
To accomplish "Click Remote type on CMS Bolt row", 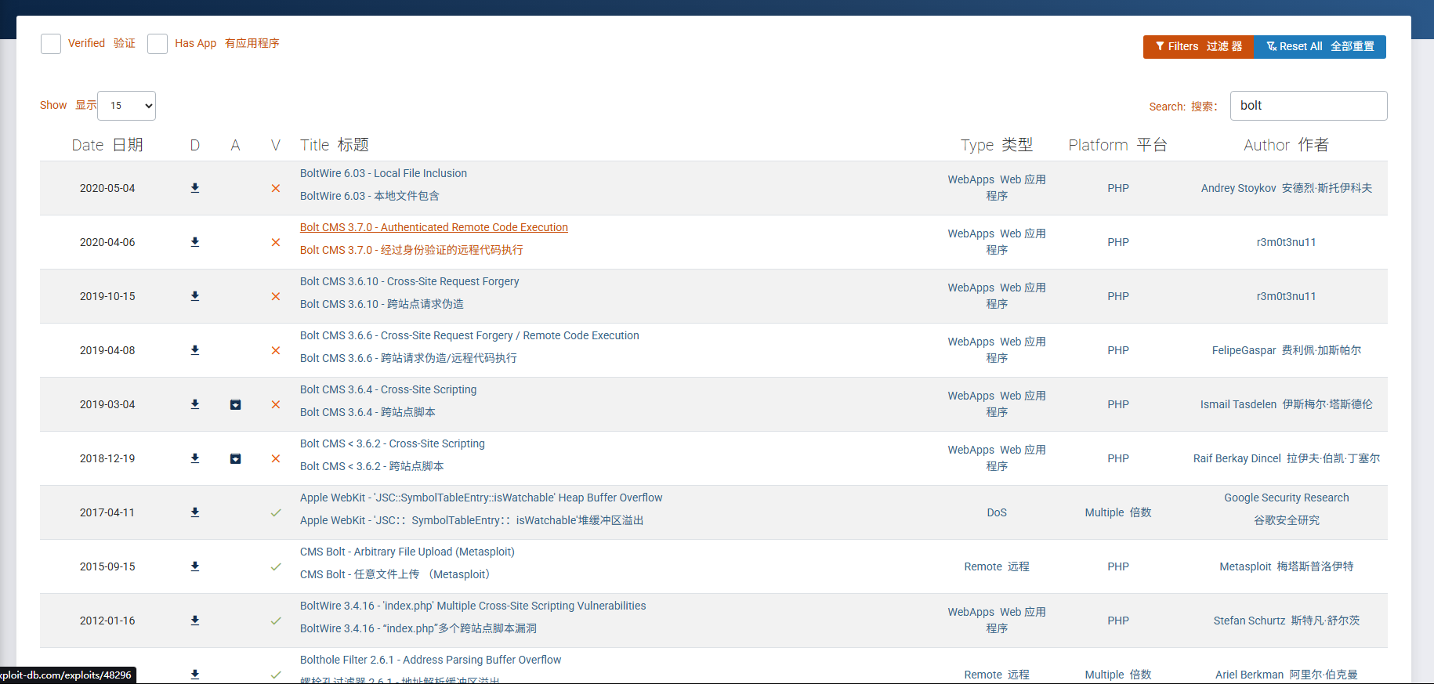I will coord(997,566).
